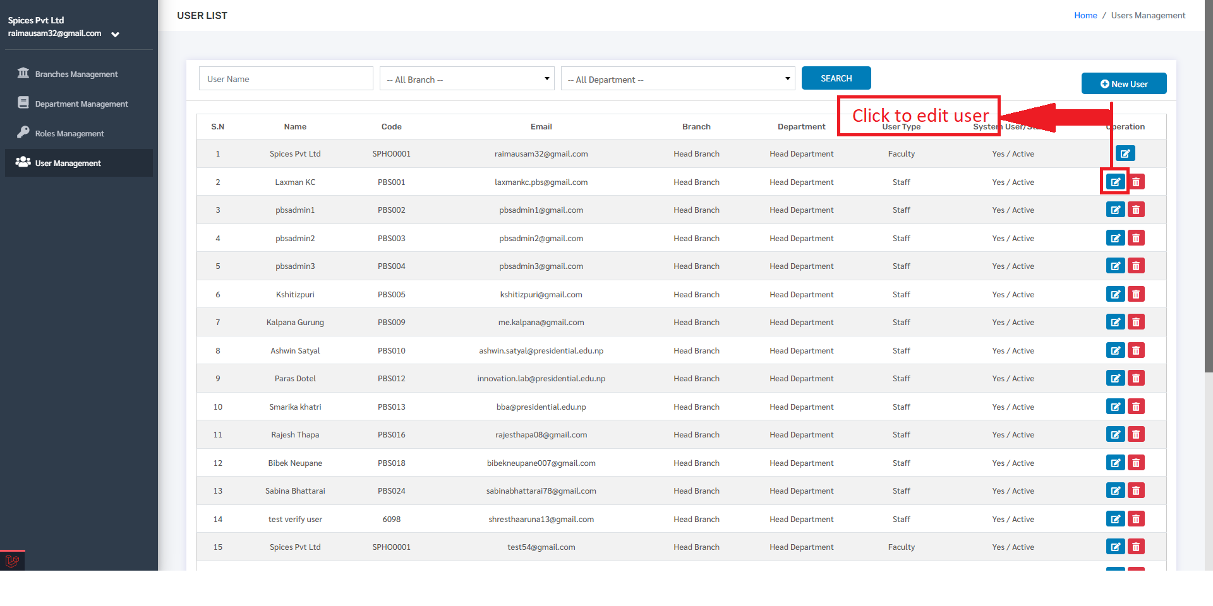Click email kshitizpuri@gmail.com
The image size is (1213, 606).
tap(541, 294)
